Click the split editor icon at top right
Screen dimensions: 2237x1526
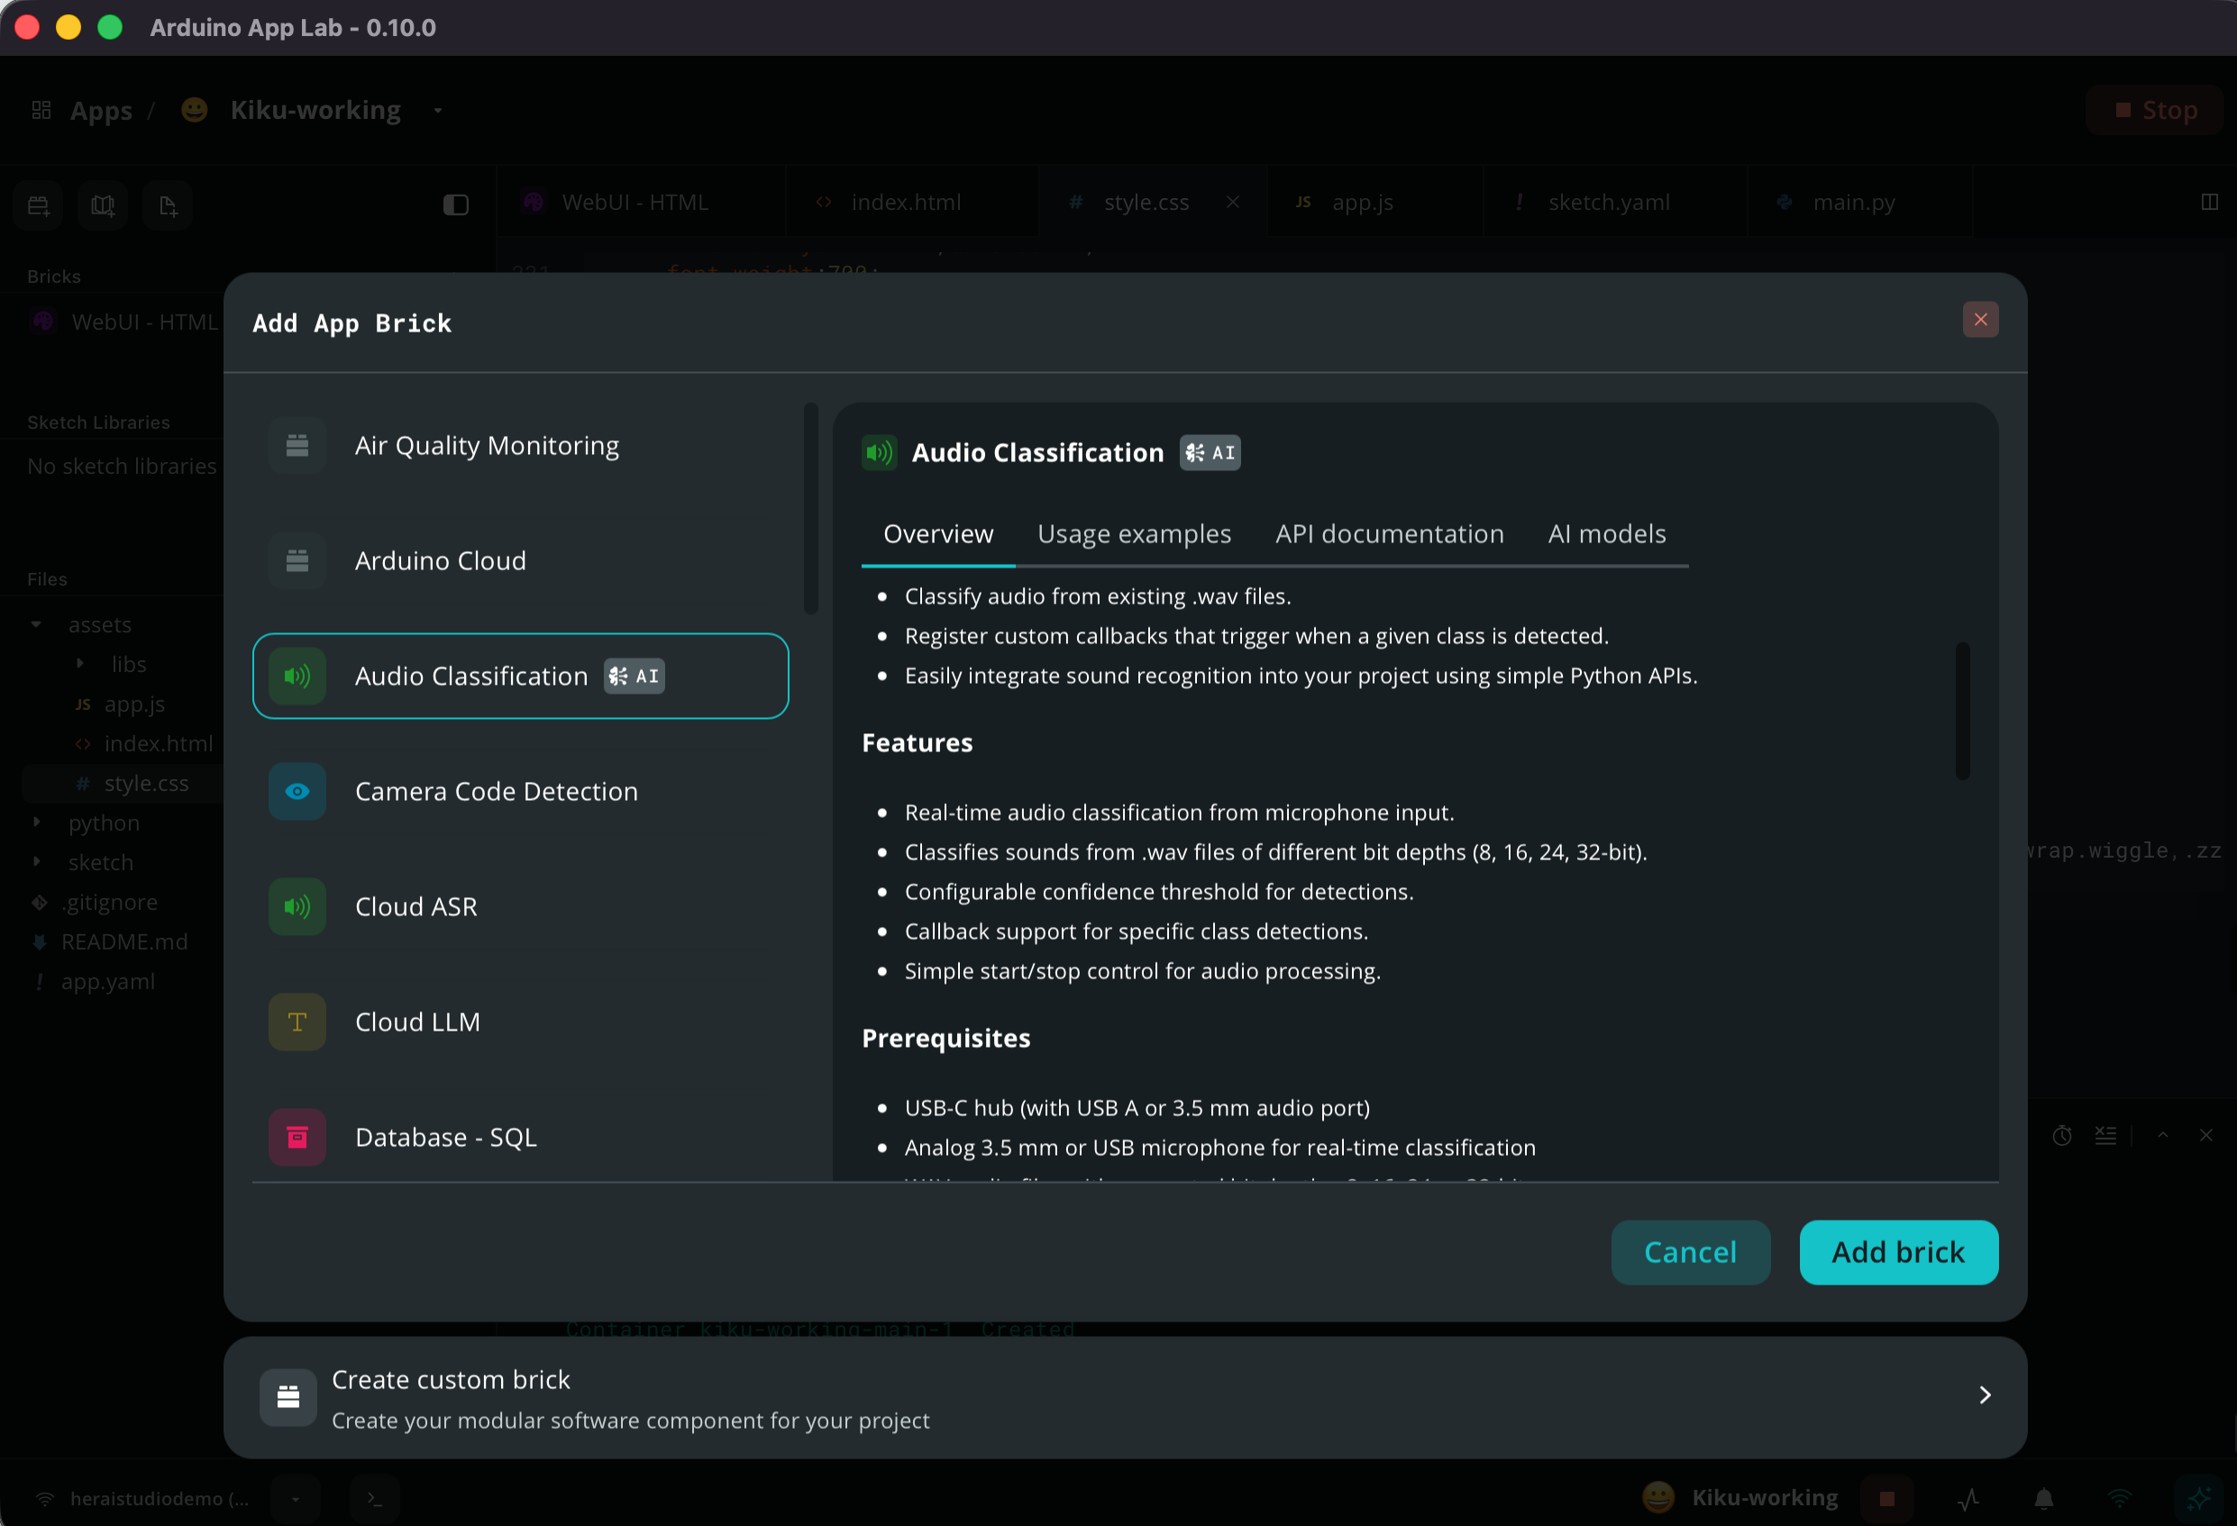tap(2209, 202)
